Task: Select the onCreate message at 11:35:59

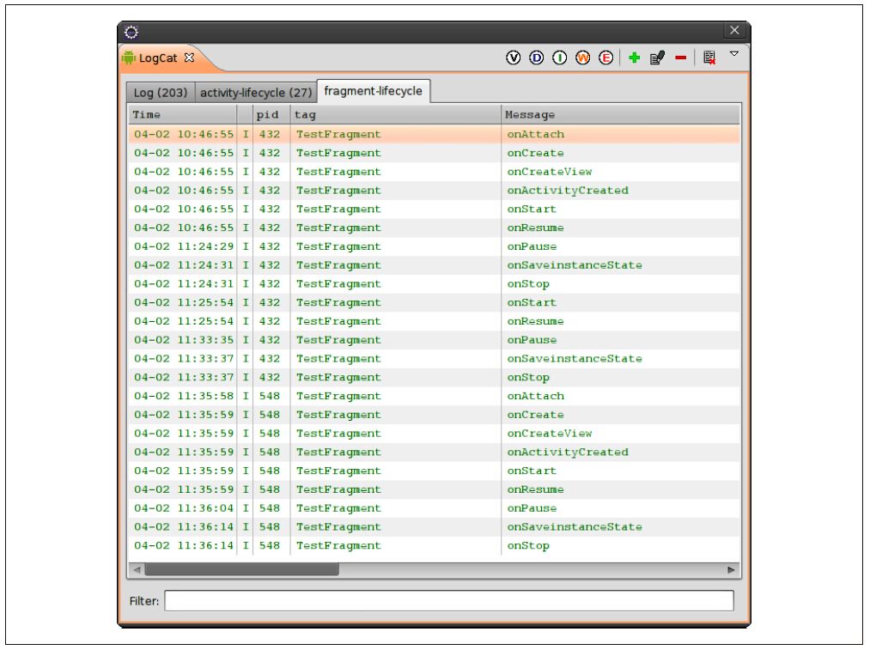Action: click(535, 415)
